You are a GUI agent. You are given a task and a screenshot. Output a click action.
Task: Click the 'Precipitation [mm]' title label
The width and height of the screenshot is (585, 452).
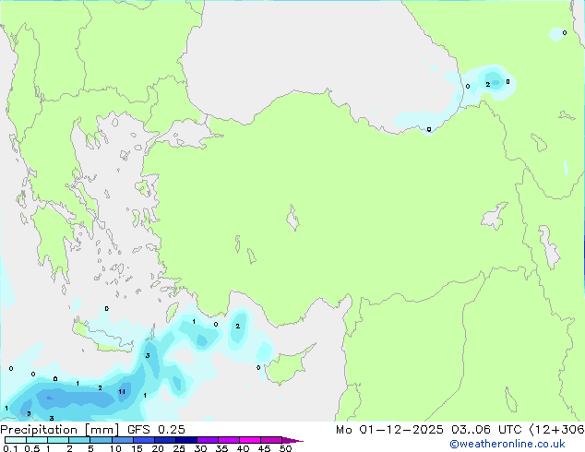(60, 430)
